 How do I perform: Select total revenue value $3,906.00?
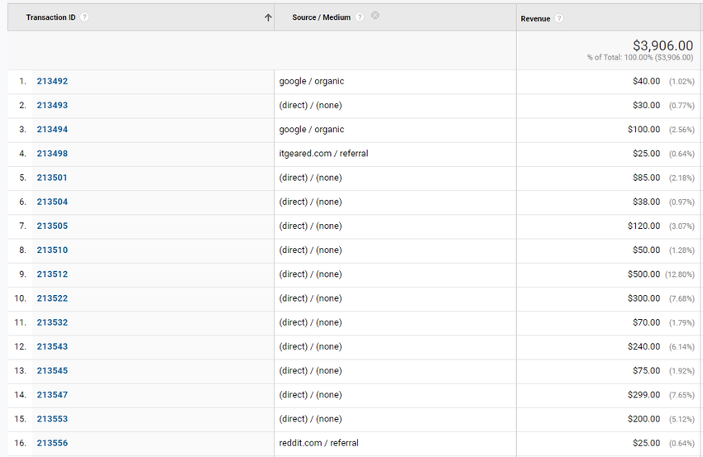point(662,45)
